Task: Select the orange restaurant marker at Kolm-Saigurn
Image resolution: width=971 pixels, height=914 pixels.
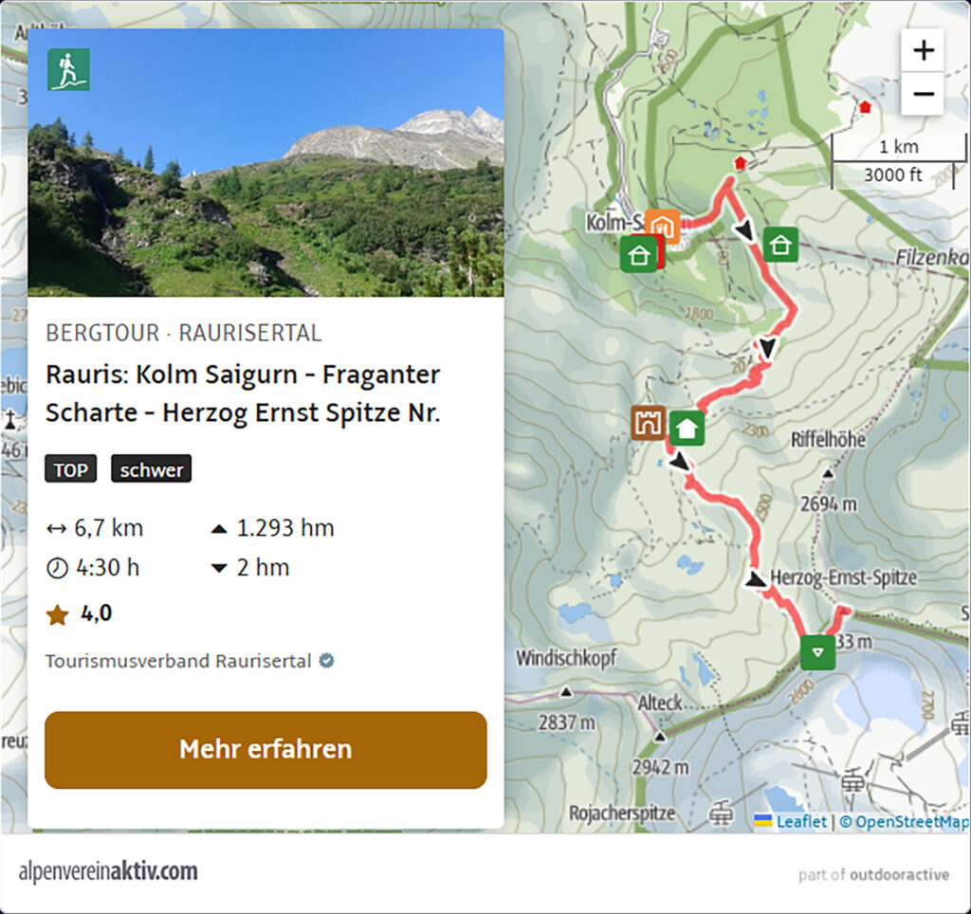Action: click(662, 226)
